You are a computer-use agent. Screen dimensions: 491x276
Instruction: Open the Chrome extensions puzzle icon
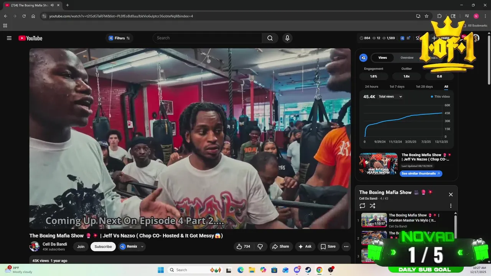pyautogui.click(x=440, y=16)
